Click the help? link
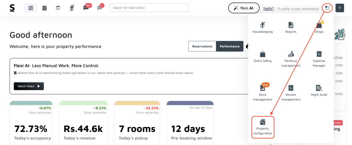The height and width of the screenshot is (145, 352). pos(268,8)
